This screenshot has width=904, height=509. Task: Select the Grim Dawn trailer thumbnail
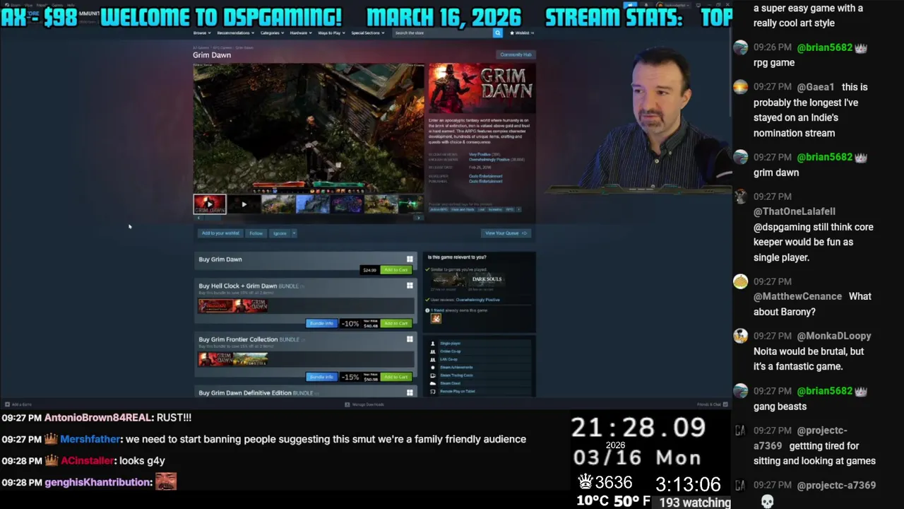coord(210,204)
